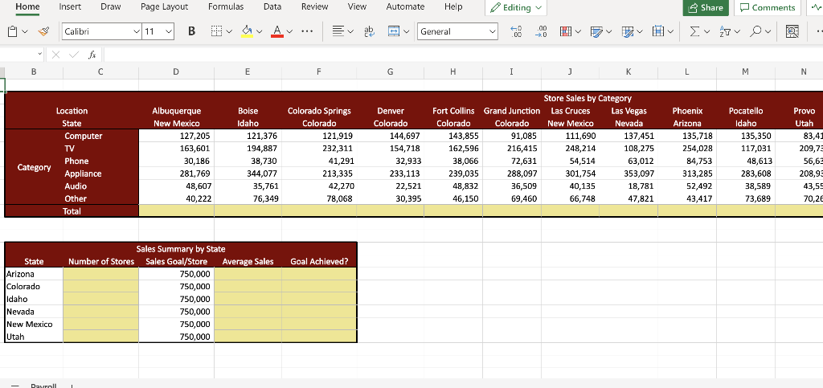Click the Conditional Formatting icon

[566, 31]
